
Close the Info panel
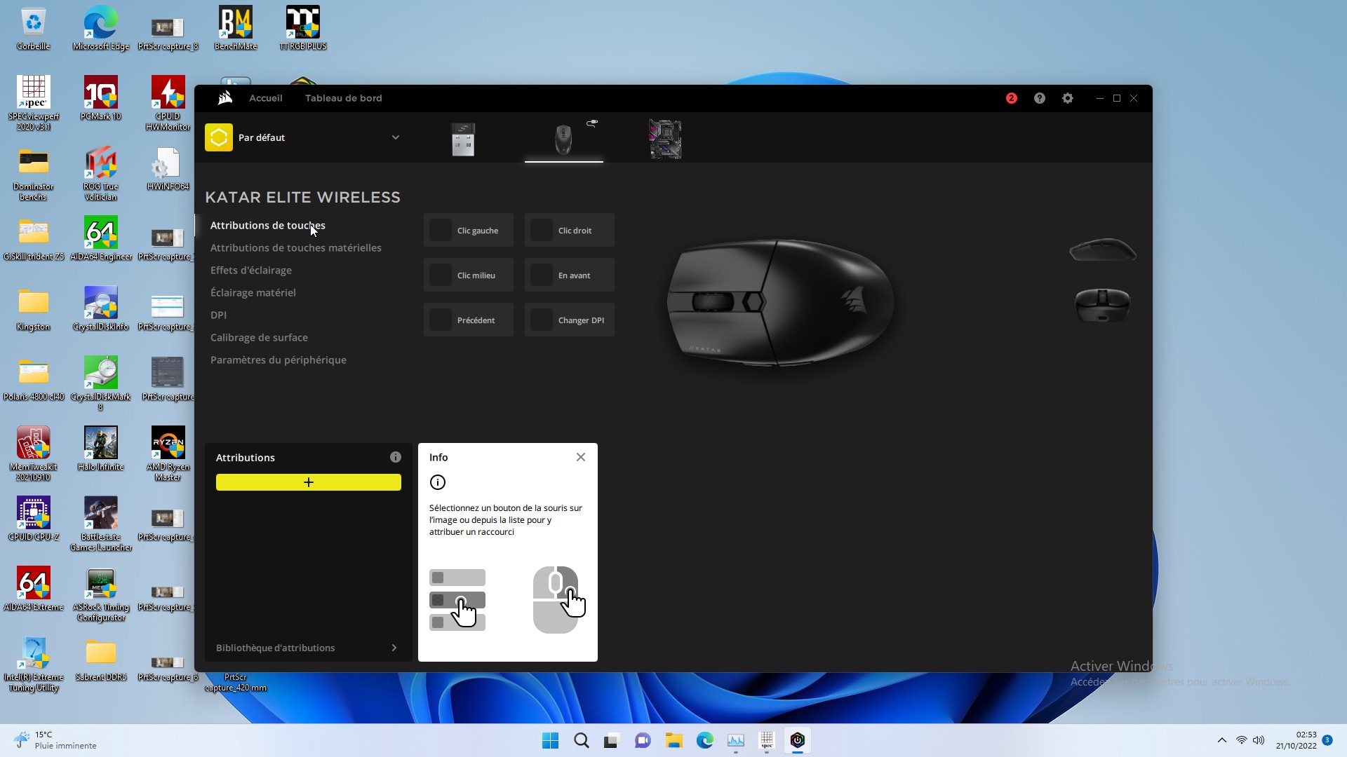[x=581, y=457]
